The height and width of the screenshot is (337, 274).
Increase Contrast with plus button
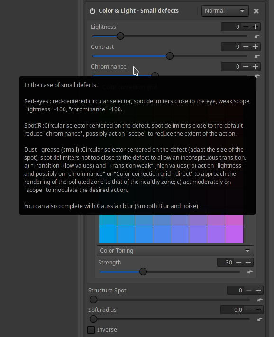click(x=256, y=47)
